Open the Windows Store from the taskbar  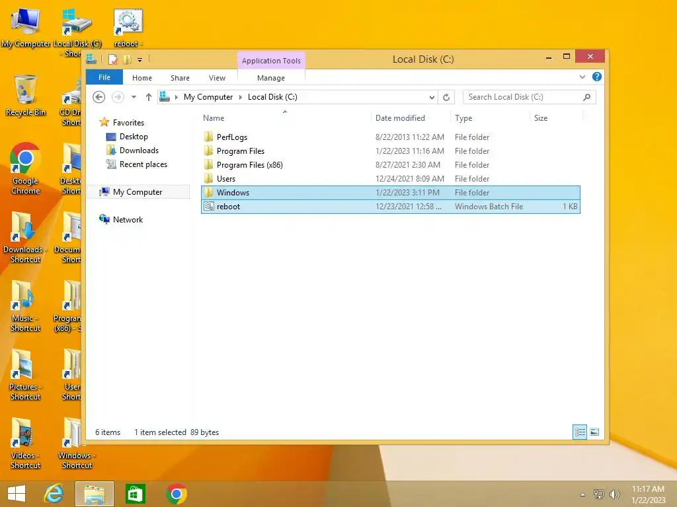pos(135,494)
